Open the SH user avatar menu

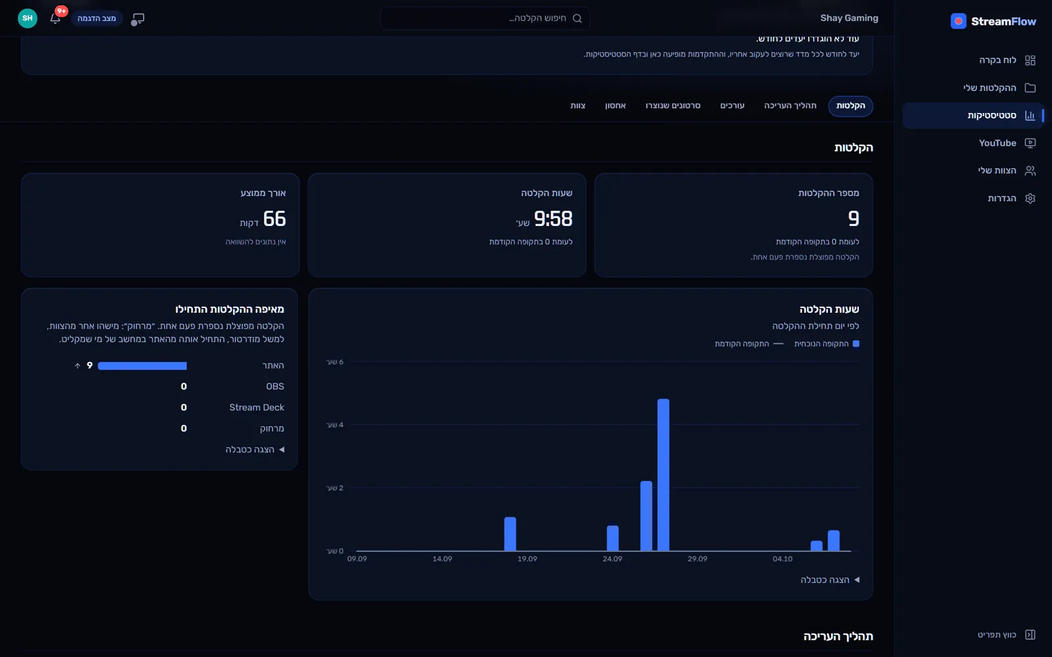click(28, 18)
